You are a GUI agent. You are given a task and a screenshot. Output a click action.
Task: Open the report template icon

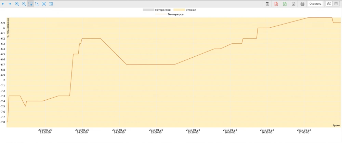(x=267, y=4)
